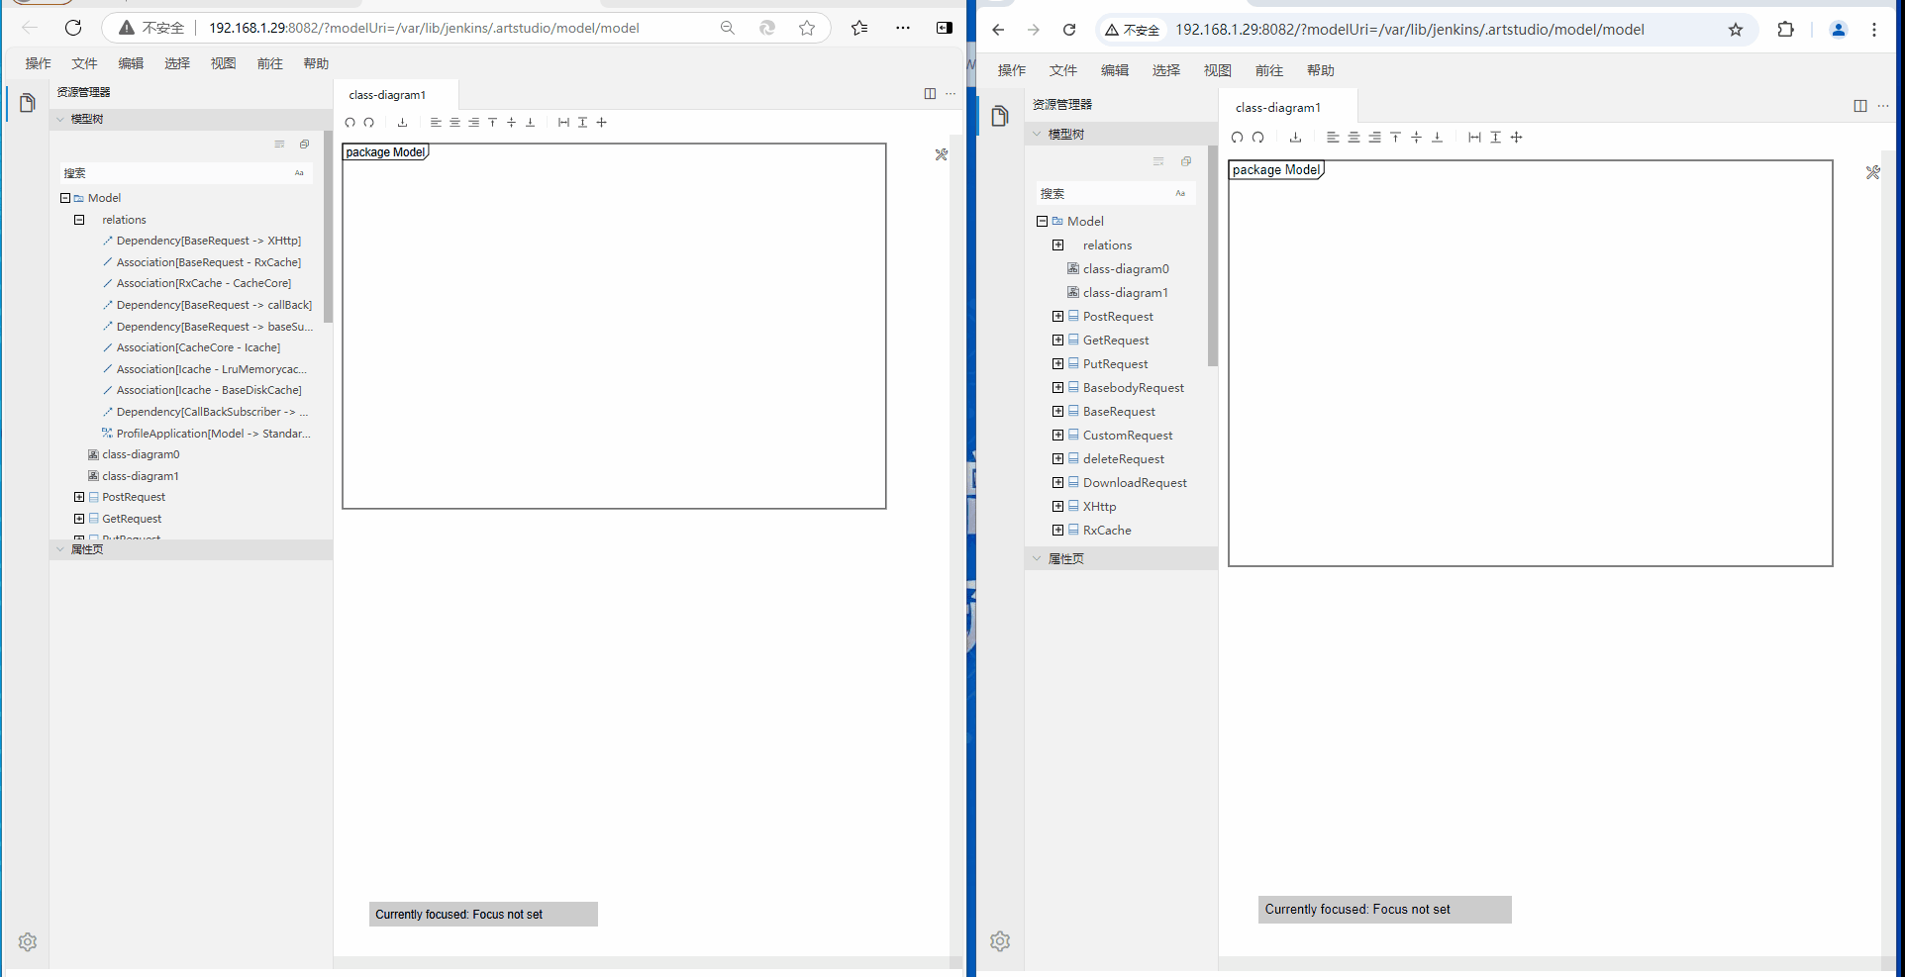Apply vertical center alignment icon
The width and height of the screenshot is (1905, 977).
click(511, 122)
